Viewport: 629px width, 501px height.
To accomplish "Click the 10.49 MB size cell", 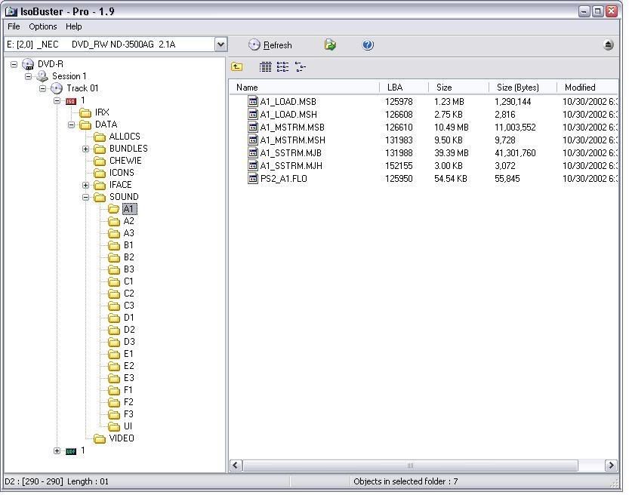I will [x=452, y=127].
